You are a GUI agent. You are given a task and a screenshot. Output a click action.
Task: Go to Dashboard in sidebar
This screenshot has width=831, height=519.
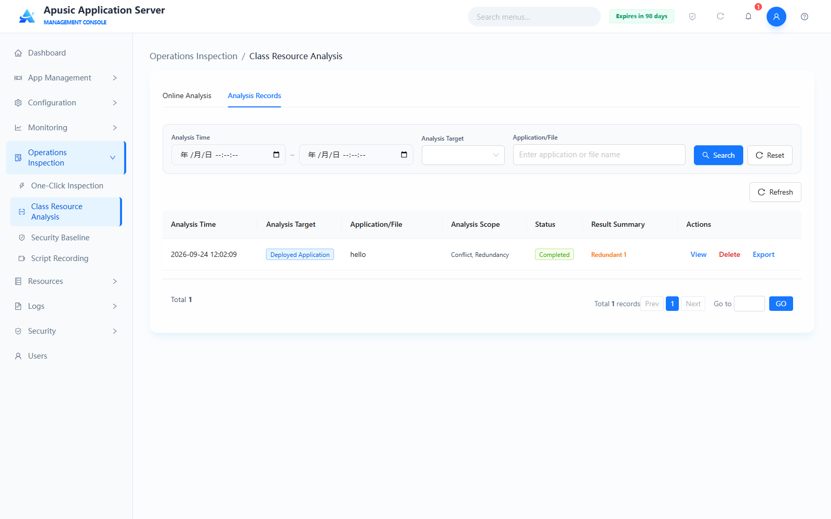66,53
